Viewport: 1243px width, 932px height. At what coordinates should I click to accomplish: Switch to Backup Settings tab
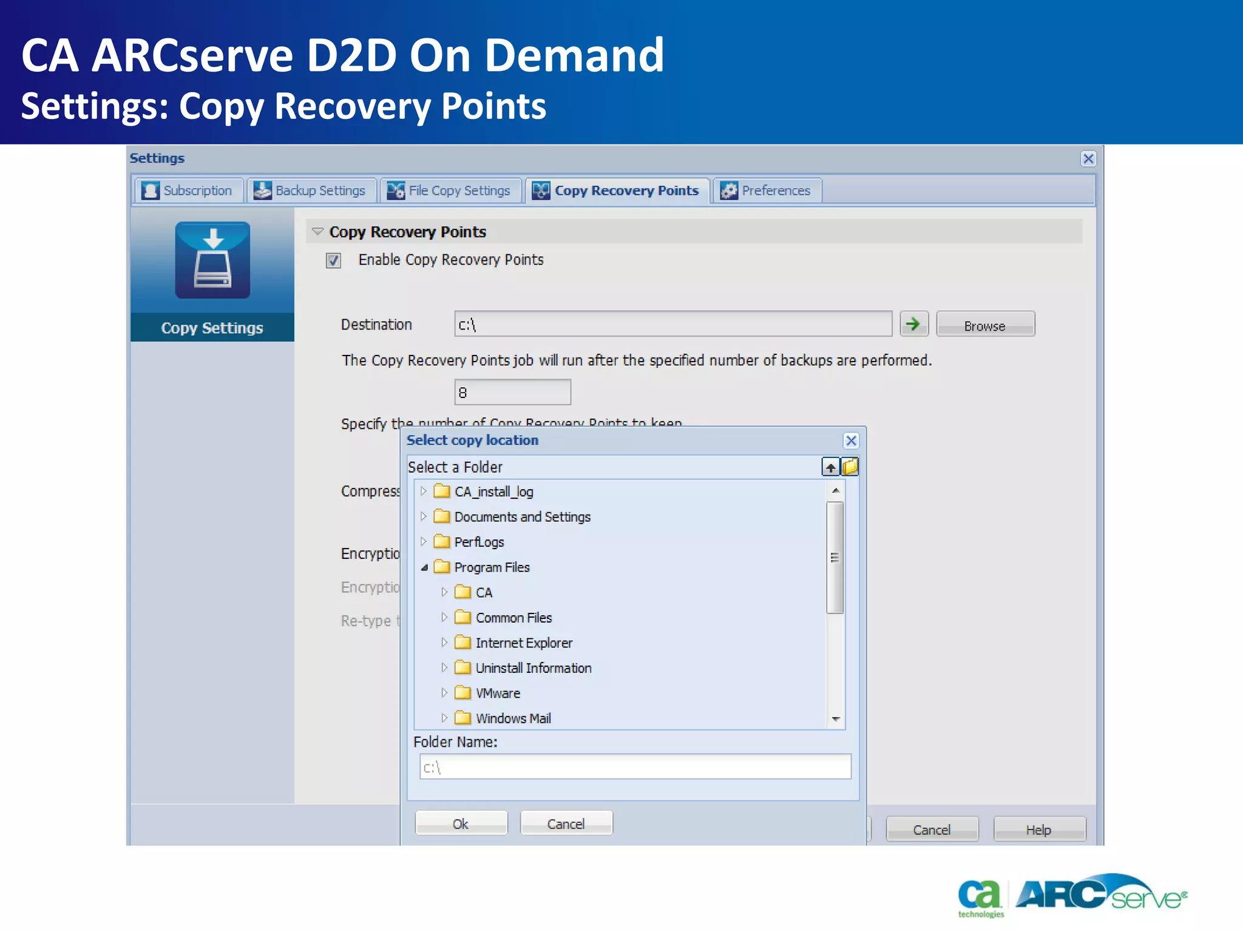[311, 191]
